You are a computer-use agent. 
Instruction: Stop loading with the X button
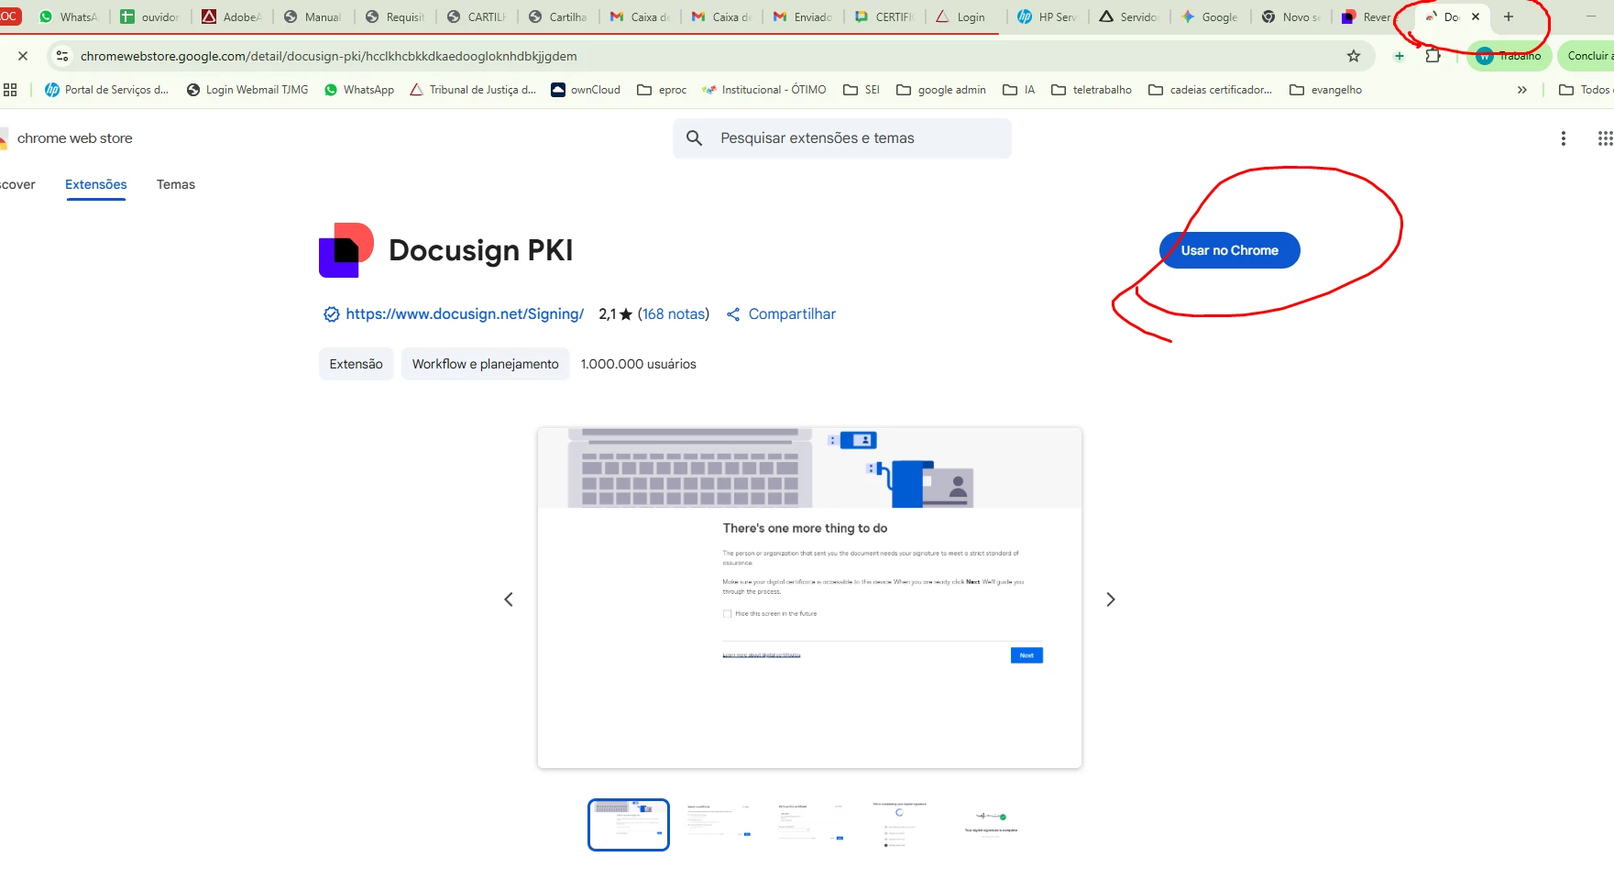coord(23,56)
